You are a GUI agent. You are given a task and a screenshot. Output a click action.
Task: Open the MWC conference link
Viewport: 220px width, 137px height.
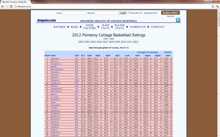(77, 92)
